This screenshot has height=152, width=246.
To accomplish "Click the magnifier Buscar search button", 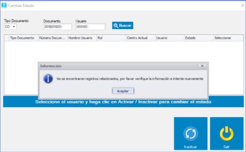I will click(x=123, y=26).
